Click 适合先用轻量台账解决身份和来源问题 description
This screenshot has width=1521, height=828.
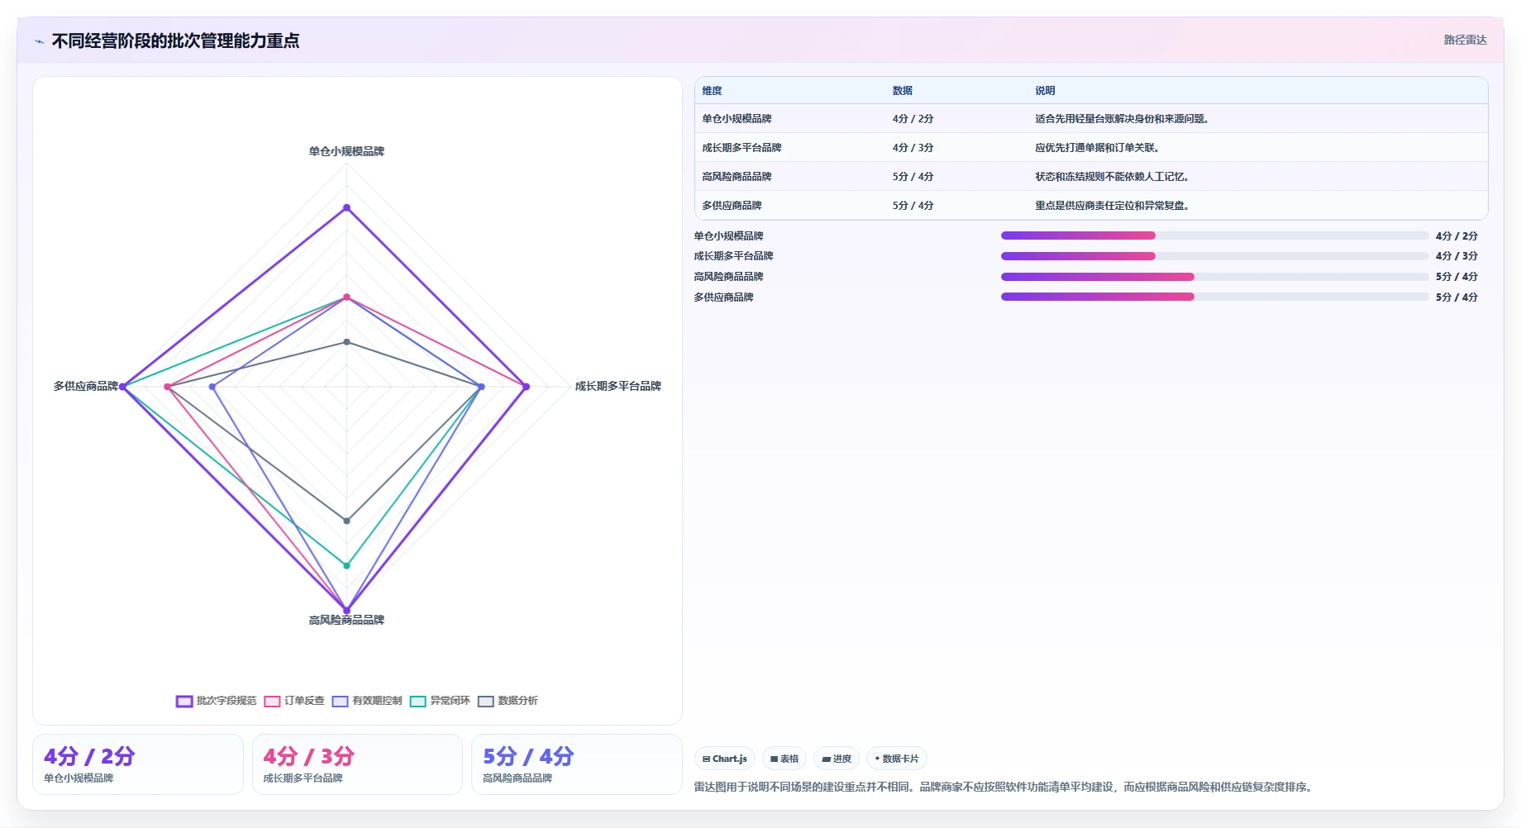pyautogui.click(x=1122, y=119)
